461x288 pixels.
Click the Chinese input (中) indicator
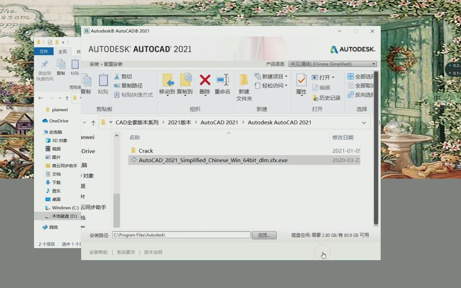437,98
